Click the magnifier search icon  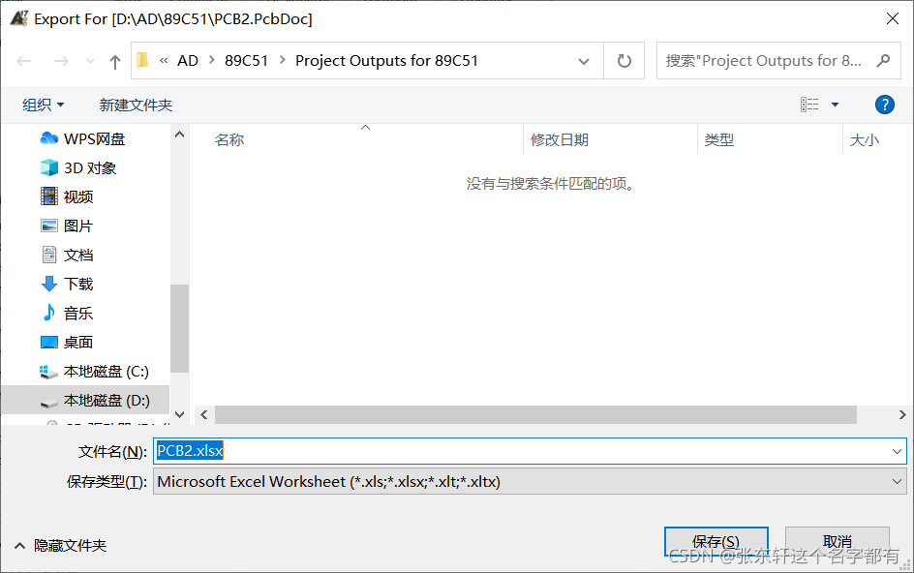coord(884,60)
